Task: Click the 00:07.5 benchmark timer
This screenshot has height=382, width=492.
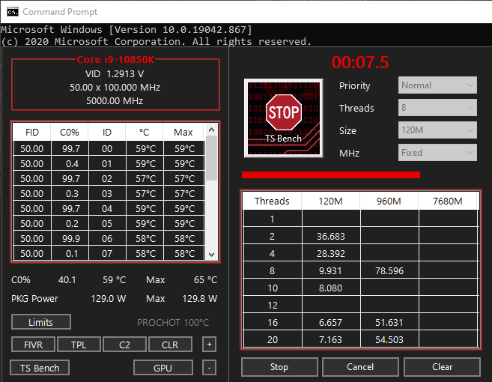Action: (x=360, y=62)
